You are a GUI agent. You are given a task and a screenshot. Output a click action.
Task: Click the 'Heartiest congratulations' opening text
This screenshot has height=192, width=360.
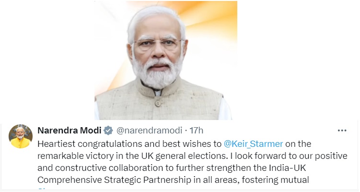90,144
